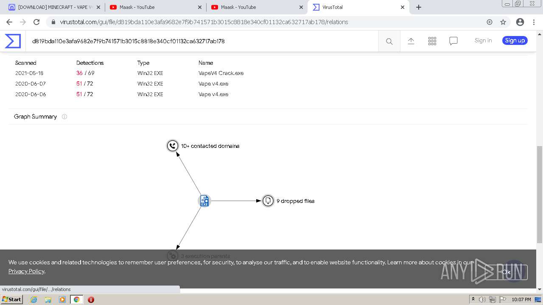Click the VapeV4 Crack.exe name
Screen dimensions: 543x305
221,73
